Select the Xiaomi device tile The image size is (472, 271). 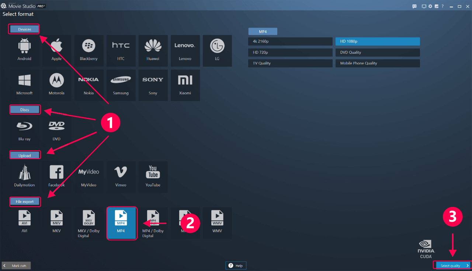[185, 85]
